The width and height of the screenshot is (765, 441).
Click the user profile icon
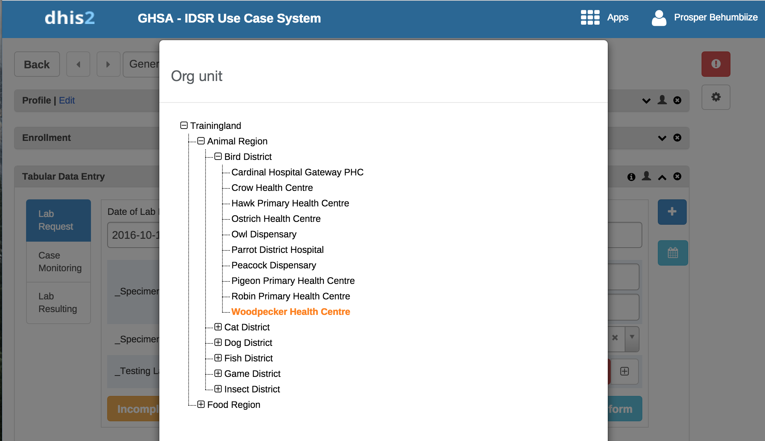point(659,18)
